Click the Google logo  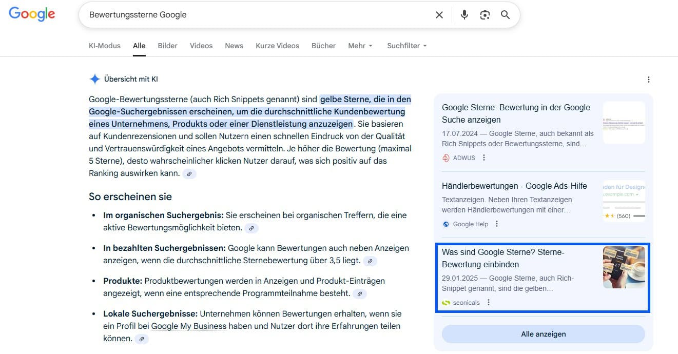pos(32,14)
